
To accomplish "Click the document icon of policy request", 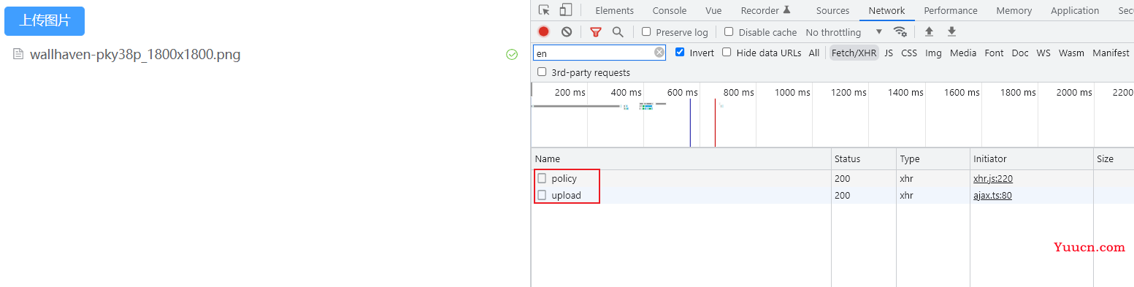I will click(542, 178).
